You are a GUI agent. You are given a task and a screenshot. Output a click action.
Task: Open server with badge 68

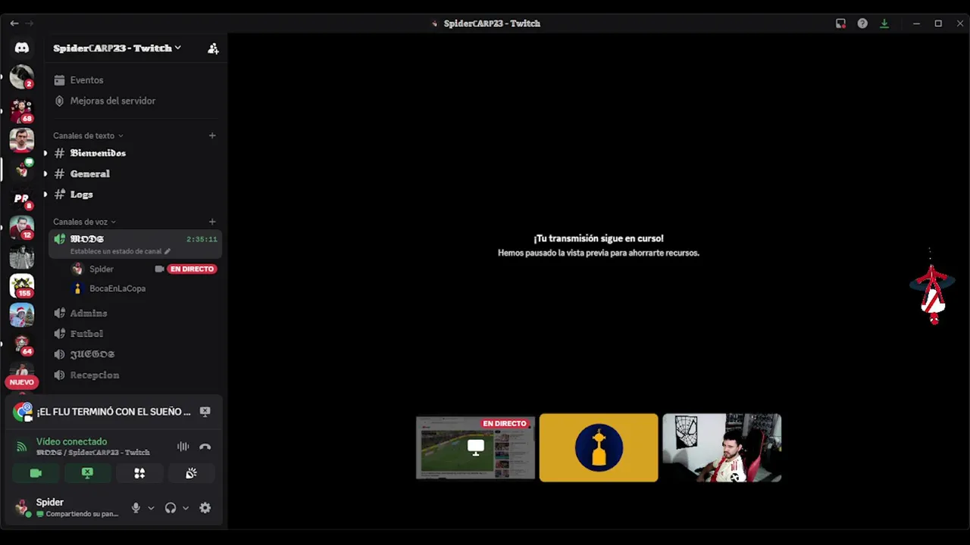coord(22,111)
